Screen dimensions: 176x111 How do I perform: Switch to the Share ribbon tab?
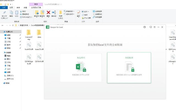pyautogui.click(x=18, y=8)
